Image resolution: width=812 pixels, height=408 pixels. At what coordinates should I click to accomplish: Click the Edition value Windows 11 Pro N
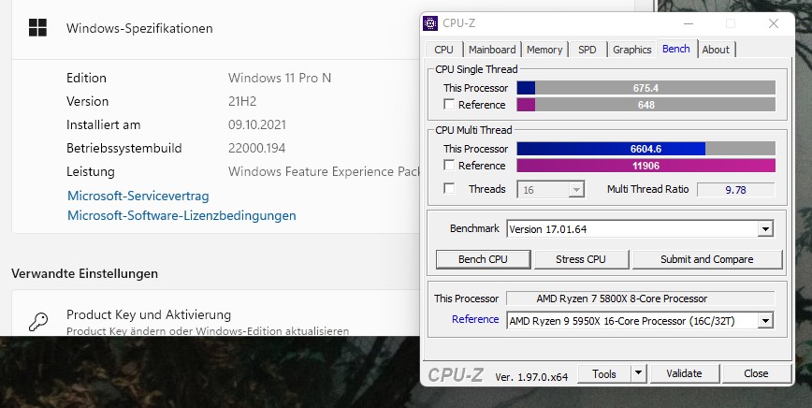pyautogui.click(x=280, y=78)
